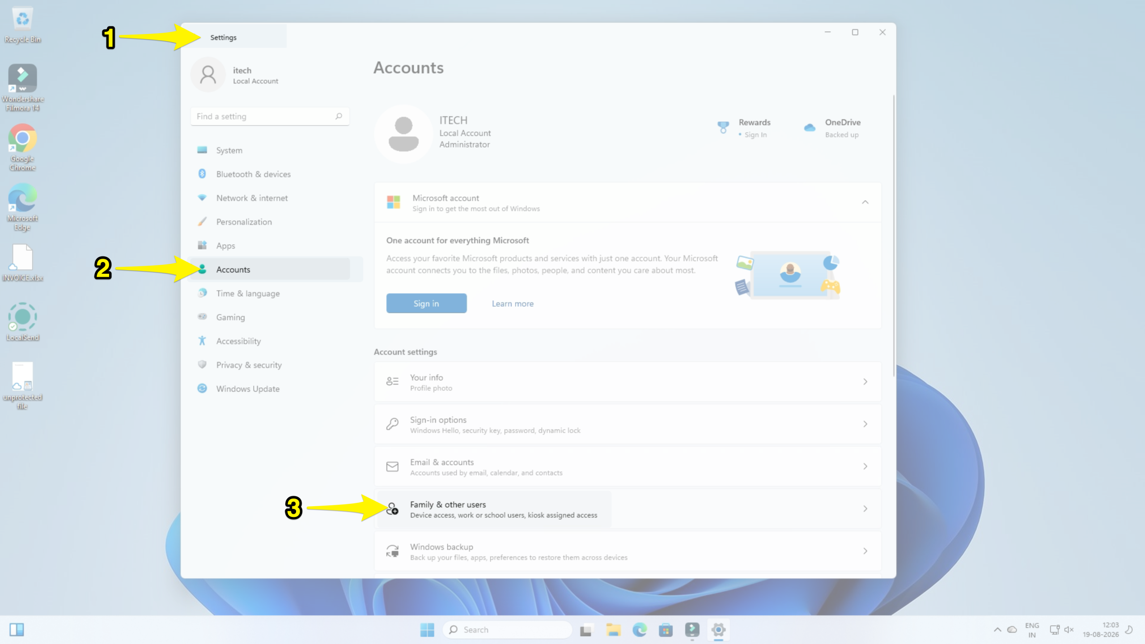This screenshot has height=644, width=1145.
Task: Select INVOICE.xlsx file on desktop
Action: tap(22, 263)
